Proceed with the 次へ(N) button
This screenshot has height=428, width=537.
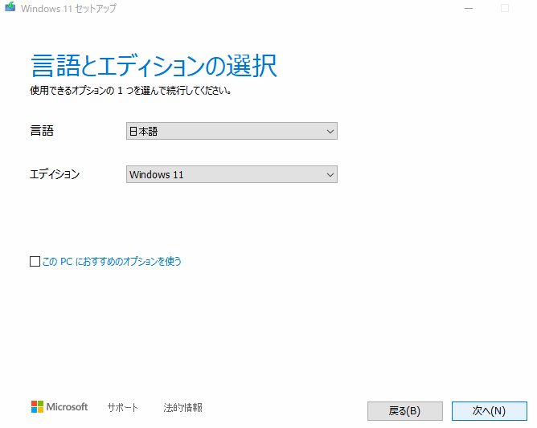489,411
